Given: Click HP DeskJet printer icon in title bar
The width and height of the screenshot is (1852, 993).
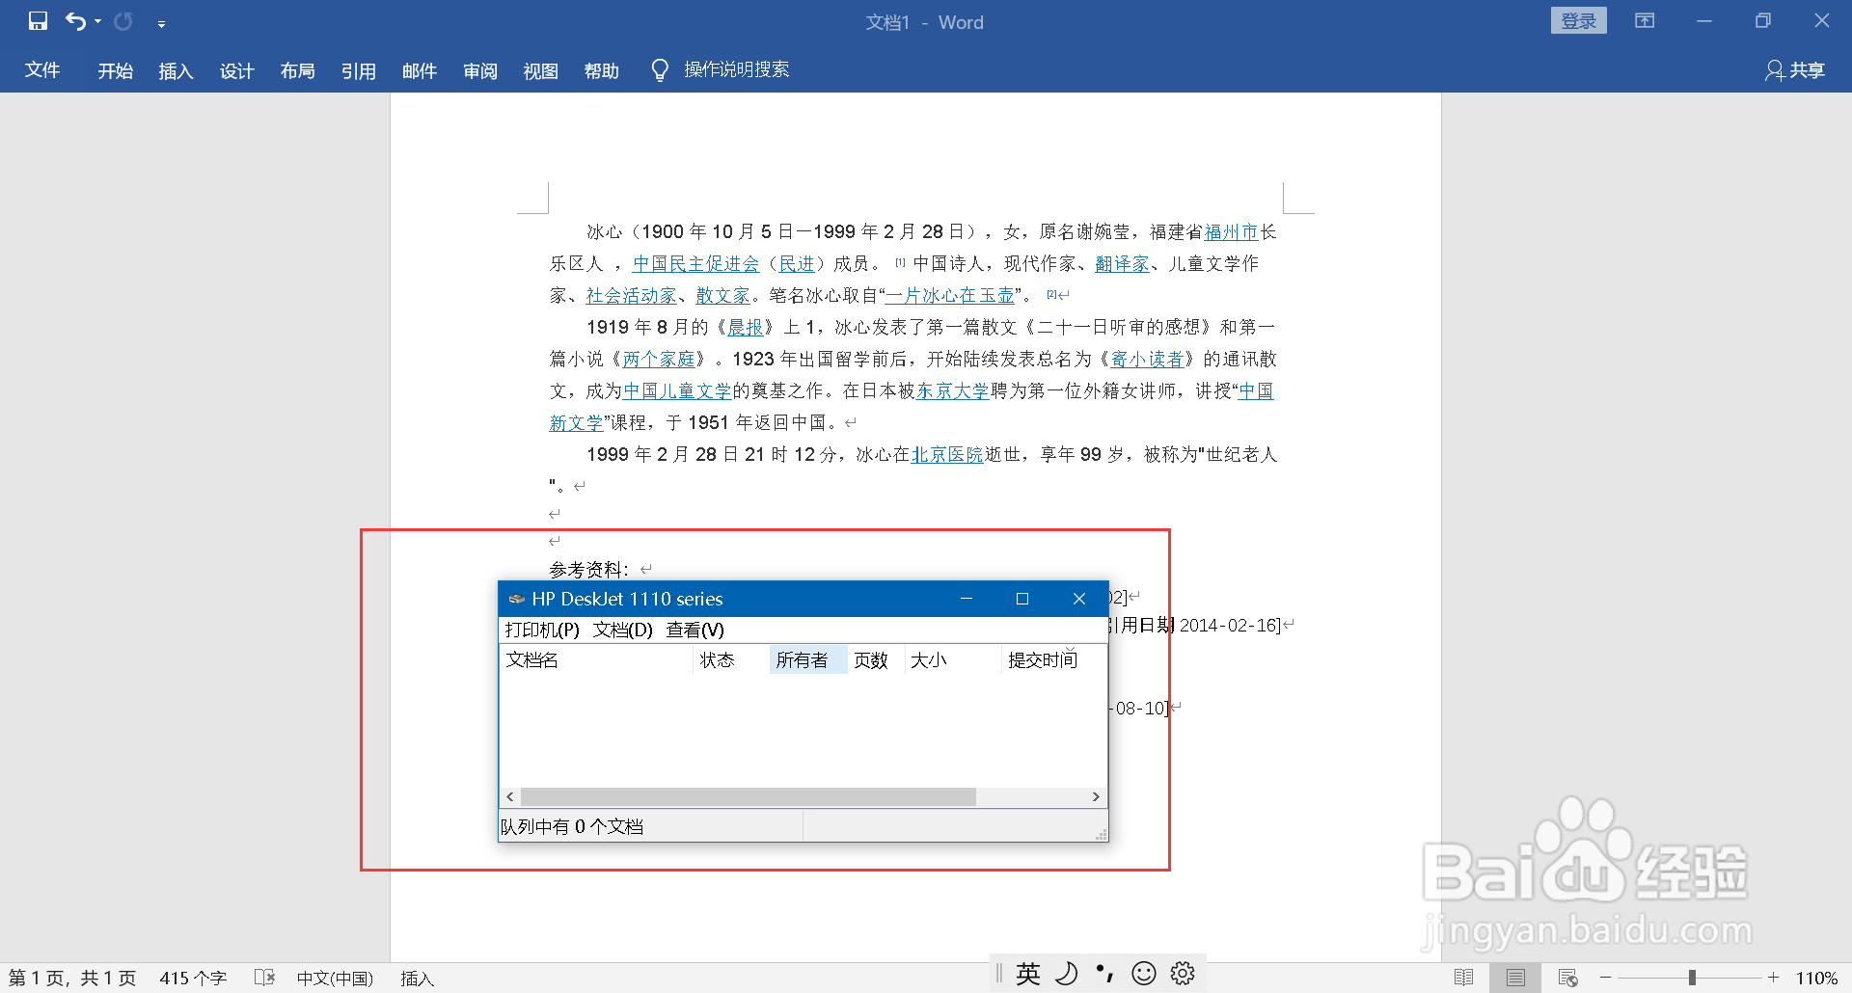Looking at the screenshot, I should point(517,599).
